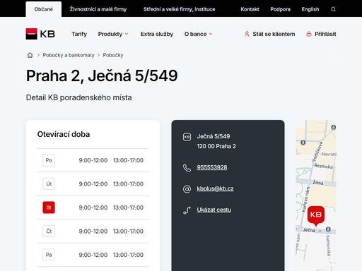
Task: Click the kbplus@kb.cz email link
Action: (x=215, y=188)
